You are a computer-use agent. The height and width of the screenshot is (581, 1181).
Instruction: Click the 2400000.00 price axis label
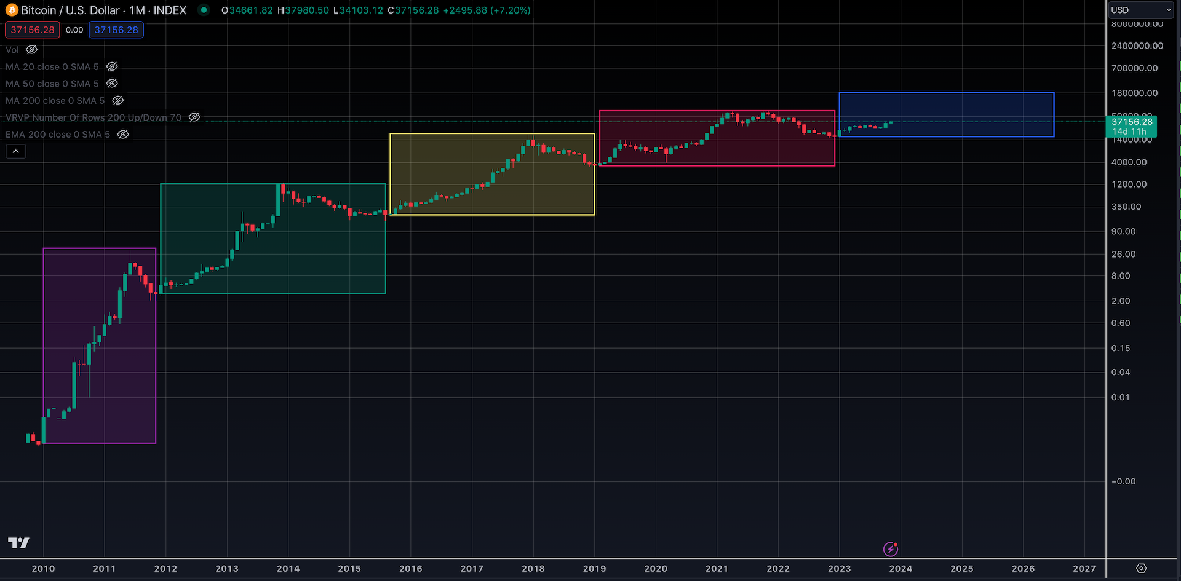[x=1137, y=45]
